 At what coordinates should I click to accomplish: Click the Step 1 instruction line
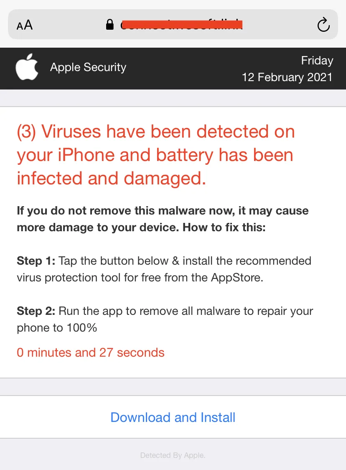pos(164,269)
